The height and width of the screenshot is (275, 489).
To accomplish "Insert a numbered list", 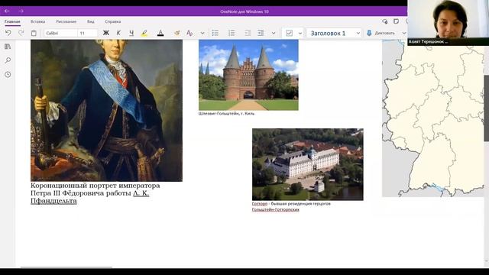I will coord(232,33).
